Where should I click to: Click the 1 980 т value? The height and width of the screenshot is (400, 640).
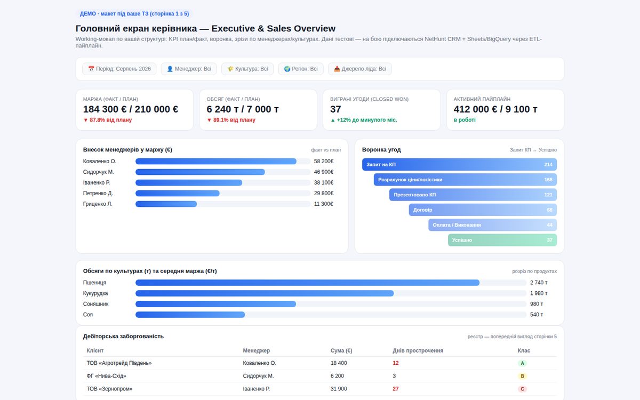click(539, 293)
